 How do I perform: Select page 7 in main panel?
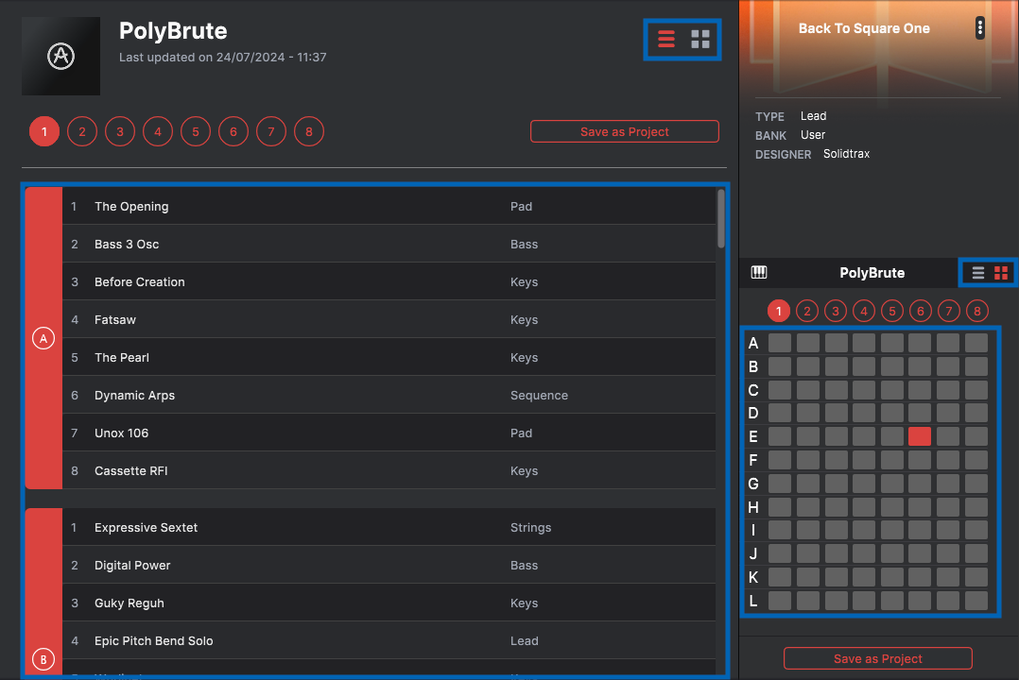[271, 132]
